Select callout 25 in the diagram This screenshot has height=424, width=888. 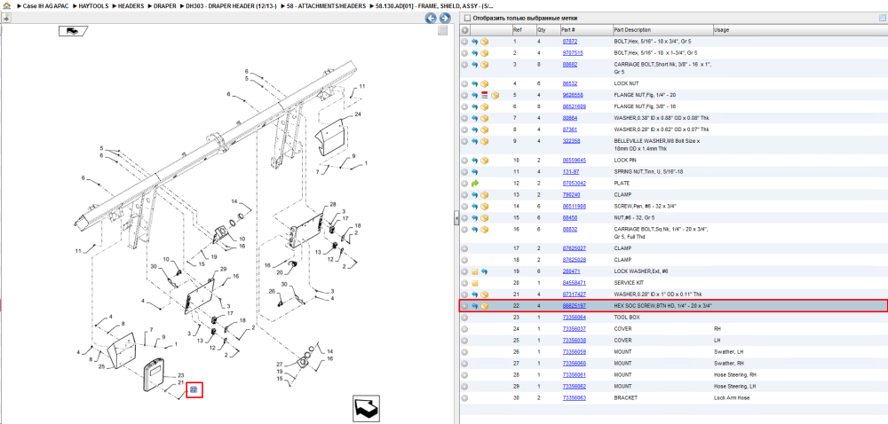click(102, 367)
